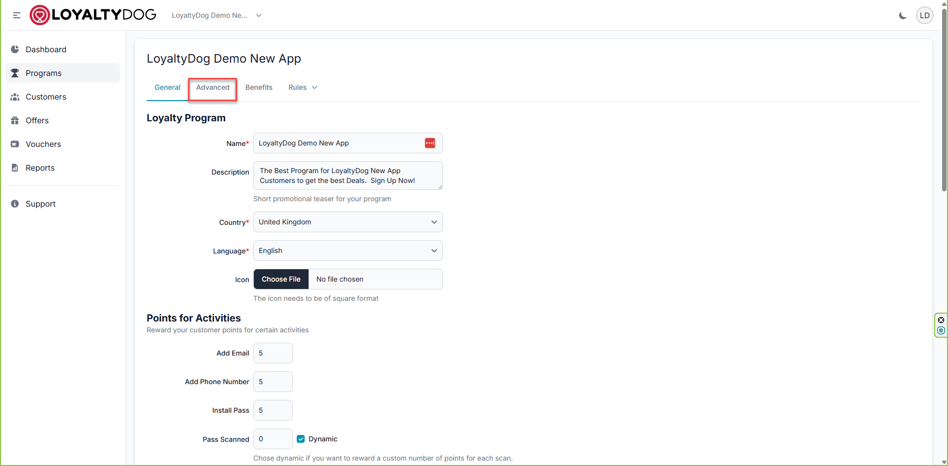Click the Reports document icon

tap(15, 168)
